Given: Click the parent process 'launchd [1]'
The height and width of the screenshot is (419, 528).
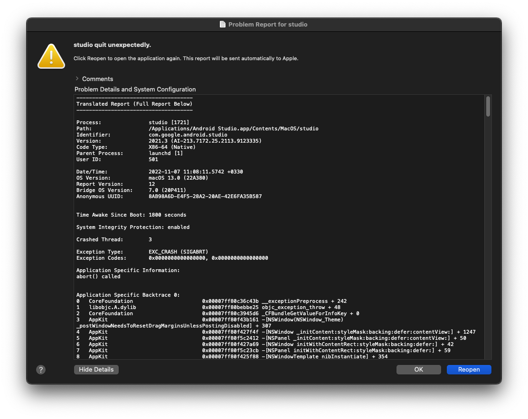Looking at the screenshot, I should pyautogui.click(x=166, y=153).
